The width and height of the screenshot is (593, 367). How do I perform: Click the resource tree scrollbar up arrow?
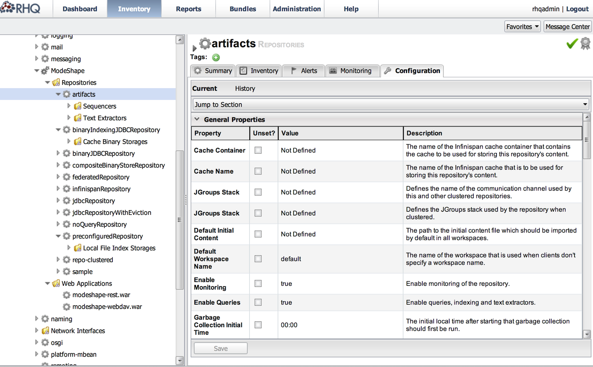[180, 39]
